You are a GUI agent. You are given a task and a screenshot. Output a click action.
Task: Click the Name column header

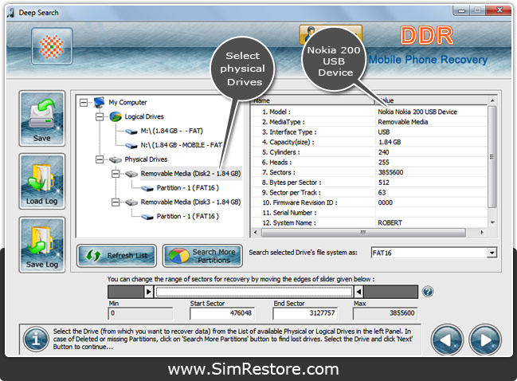tap(312, 100)
